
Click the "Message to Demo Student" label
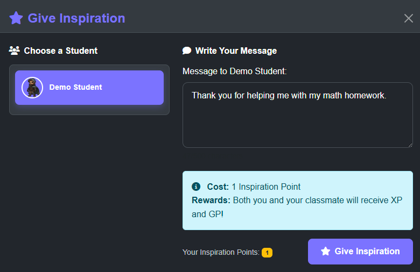pyautogui.click(x=234, y=71)
